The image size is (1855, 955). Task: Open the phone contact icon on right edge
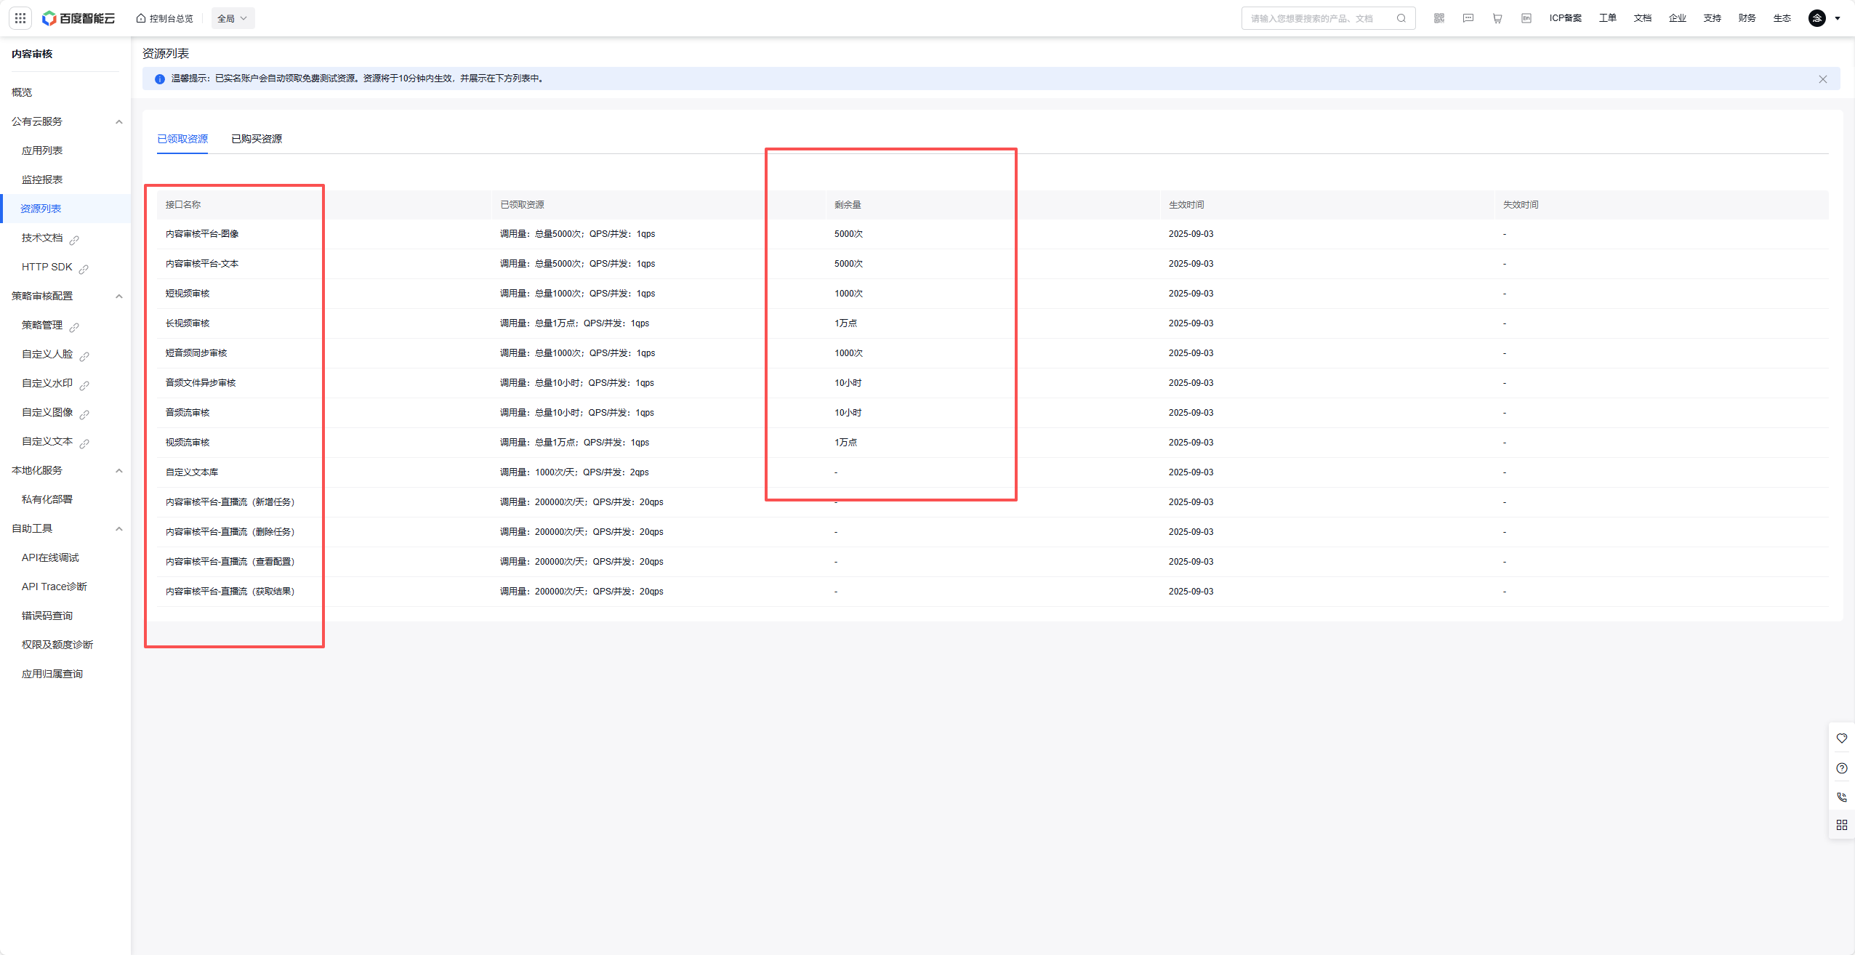pyautogui.click(x=1841, y=797)
